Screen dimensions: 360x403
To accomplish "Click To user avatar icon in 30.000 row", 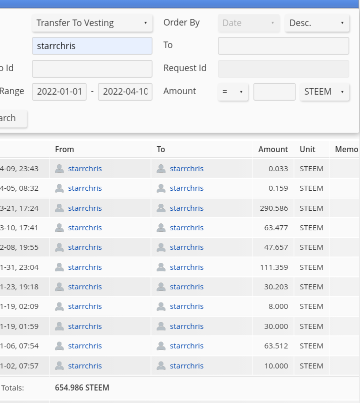I will tap(161, 326).
